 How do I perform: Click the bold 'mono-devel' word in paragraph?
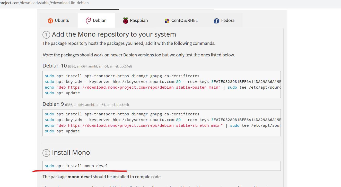pos(80,177)
